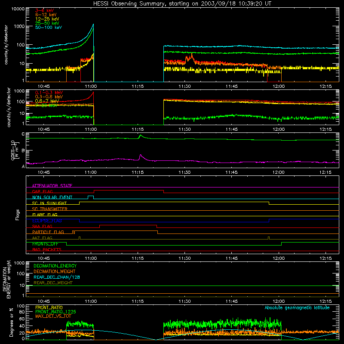Click the 0.3-0.8 MeV legend label
Screen dimensions: 344x344
click(49, 97)
